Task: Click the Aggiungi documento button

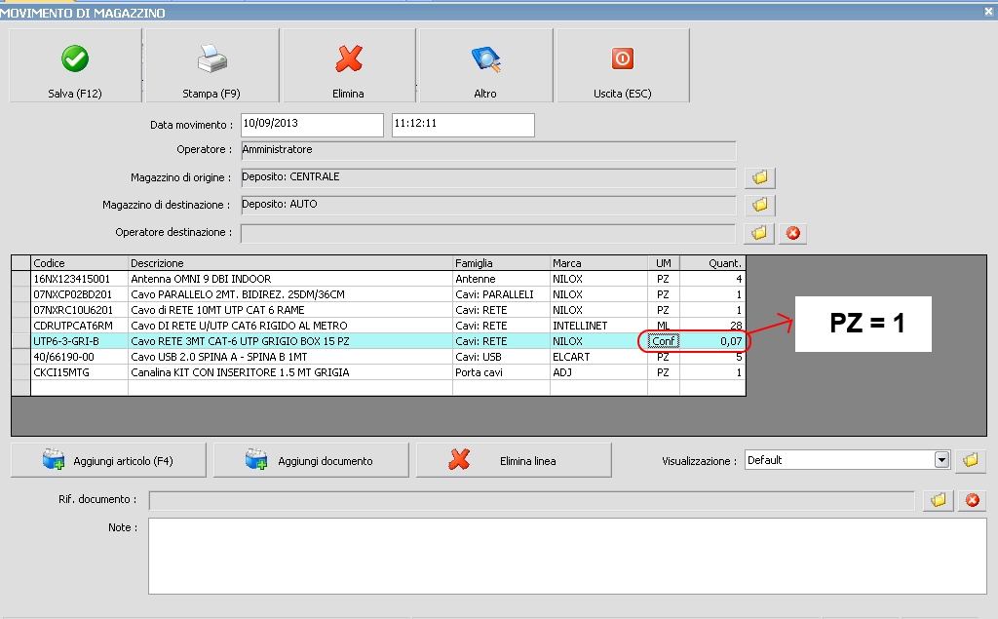Action: (311, 460)
